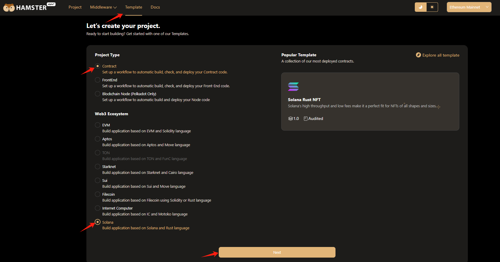Switch to light mode sun icon
This screenshot has width=500, height=262.
pos(432,7)
